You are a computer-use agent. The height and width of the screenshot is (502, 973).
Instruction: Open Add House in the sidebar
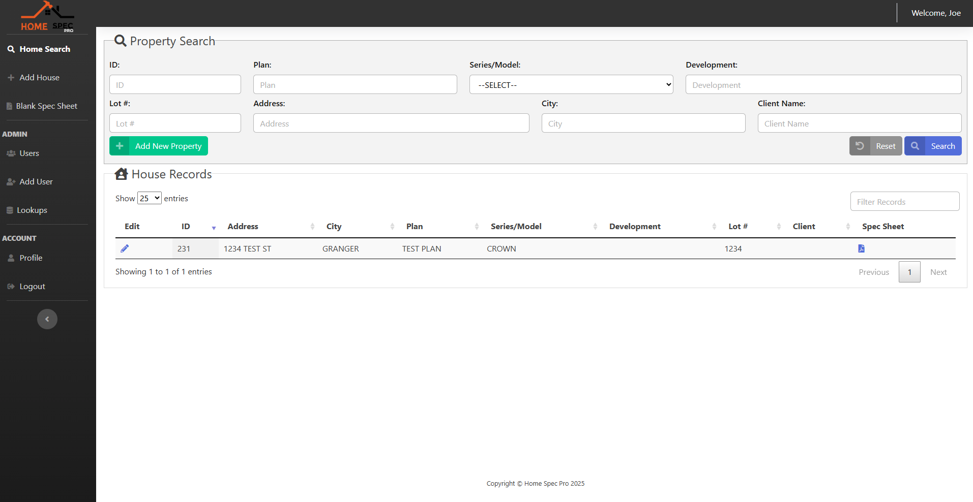click(39, 78)
